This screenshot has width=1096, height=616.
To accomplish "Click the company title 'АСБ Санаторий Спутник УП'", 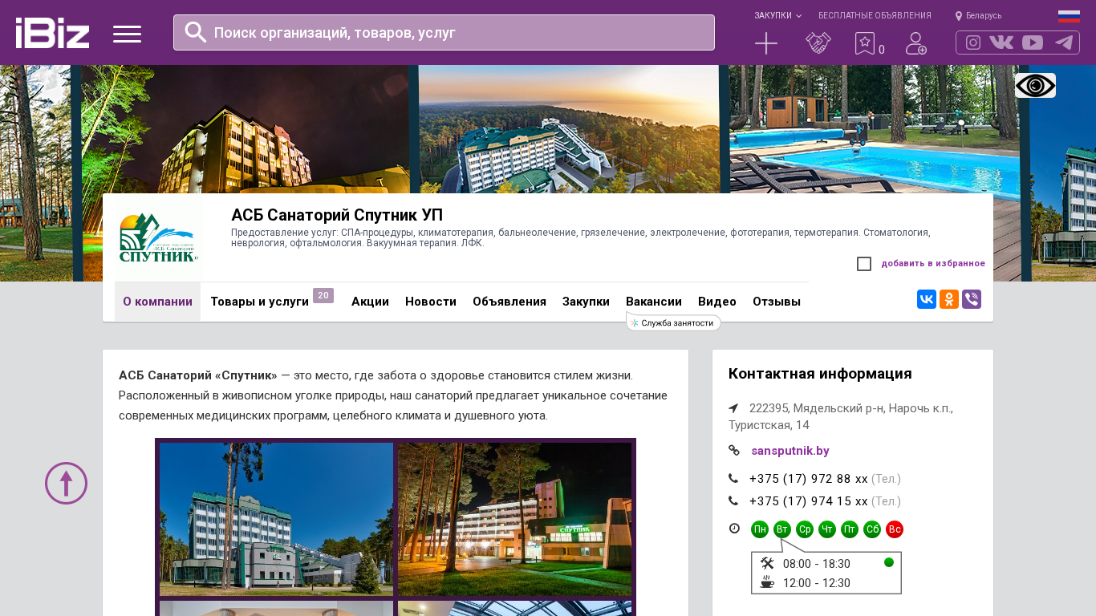I will click(337, 215).
